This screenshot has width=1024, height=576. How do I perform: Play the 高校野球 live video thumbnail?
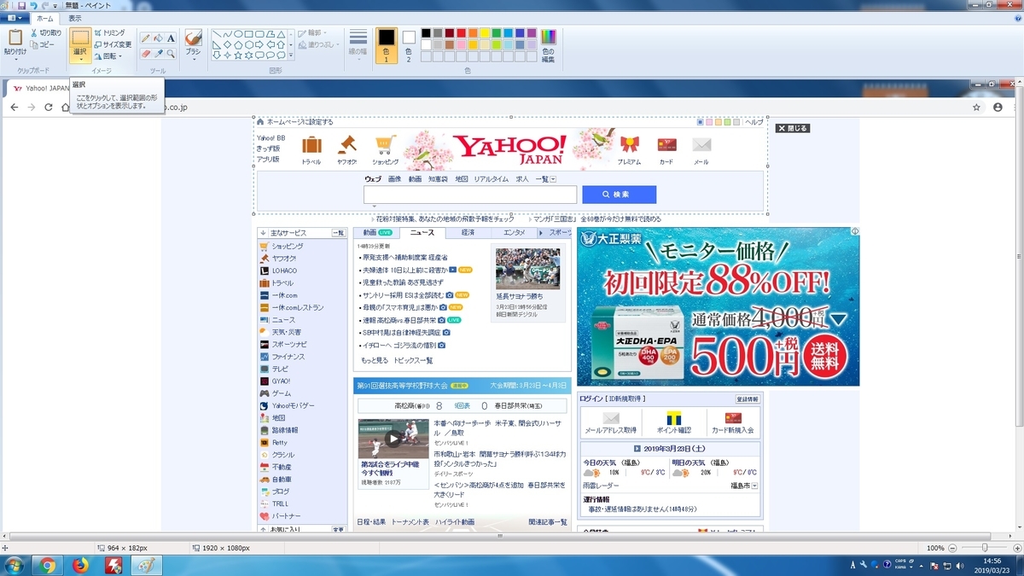click(393, 439)
